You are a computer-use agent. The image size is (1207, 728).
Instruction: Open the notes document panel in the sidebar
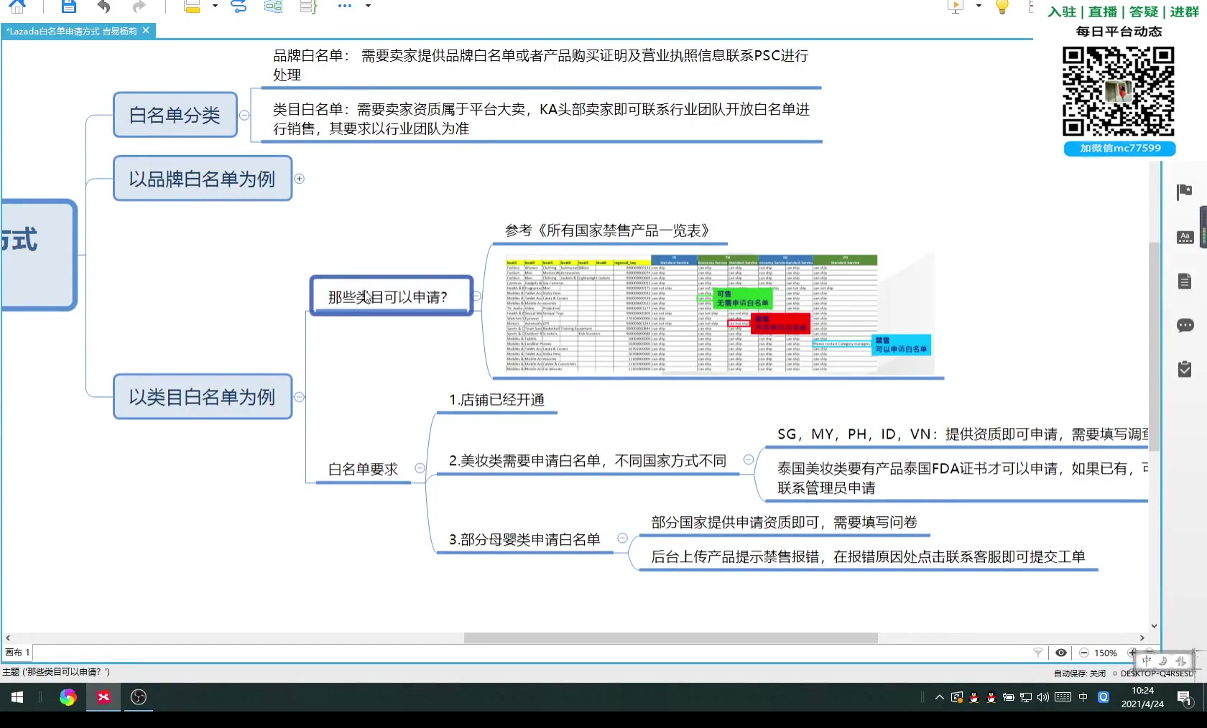pyautogui.click(x=1185, y=281)
